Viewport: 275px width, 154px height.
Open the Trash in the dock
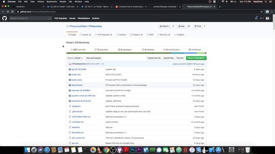tap(247, 150)
